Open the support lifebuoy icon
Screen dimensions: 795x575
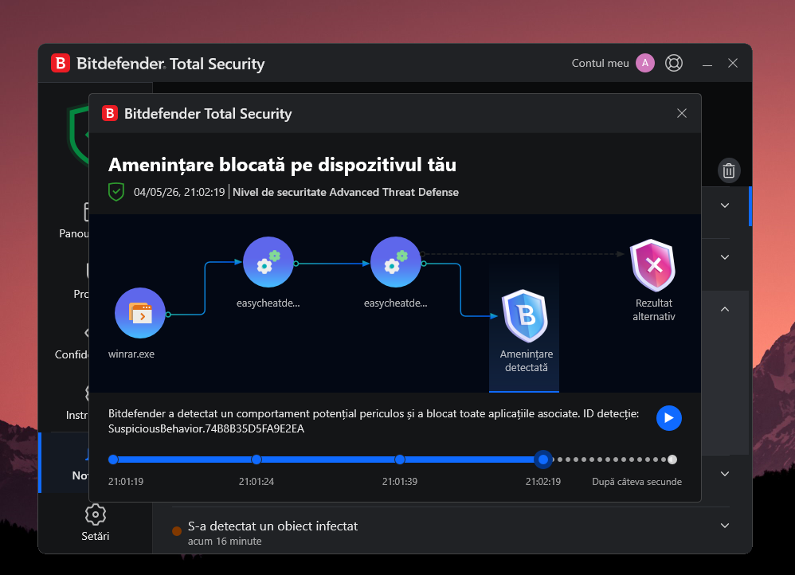tap(674, 64)
